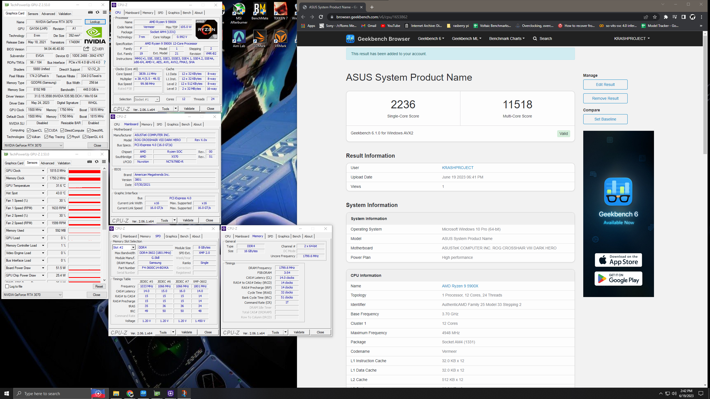Click the Edit Result button
710x399 pixels.
point(605,85)
